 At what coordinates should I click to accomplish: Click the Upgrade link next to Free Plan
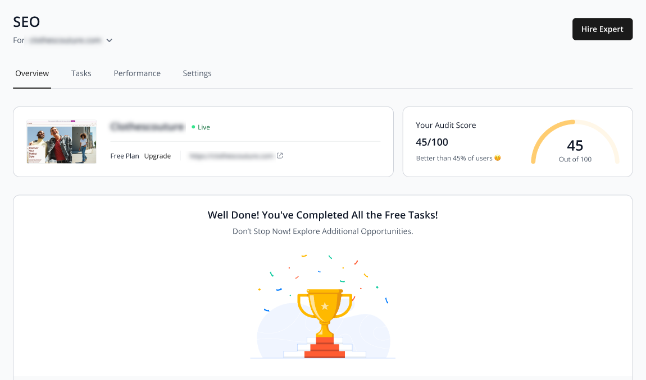(x=157, y=156)
